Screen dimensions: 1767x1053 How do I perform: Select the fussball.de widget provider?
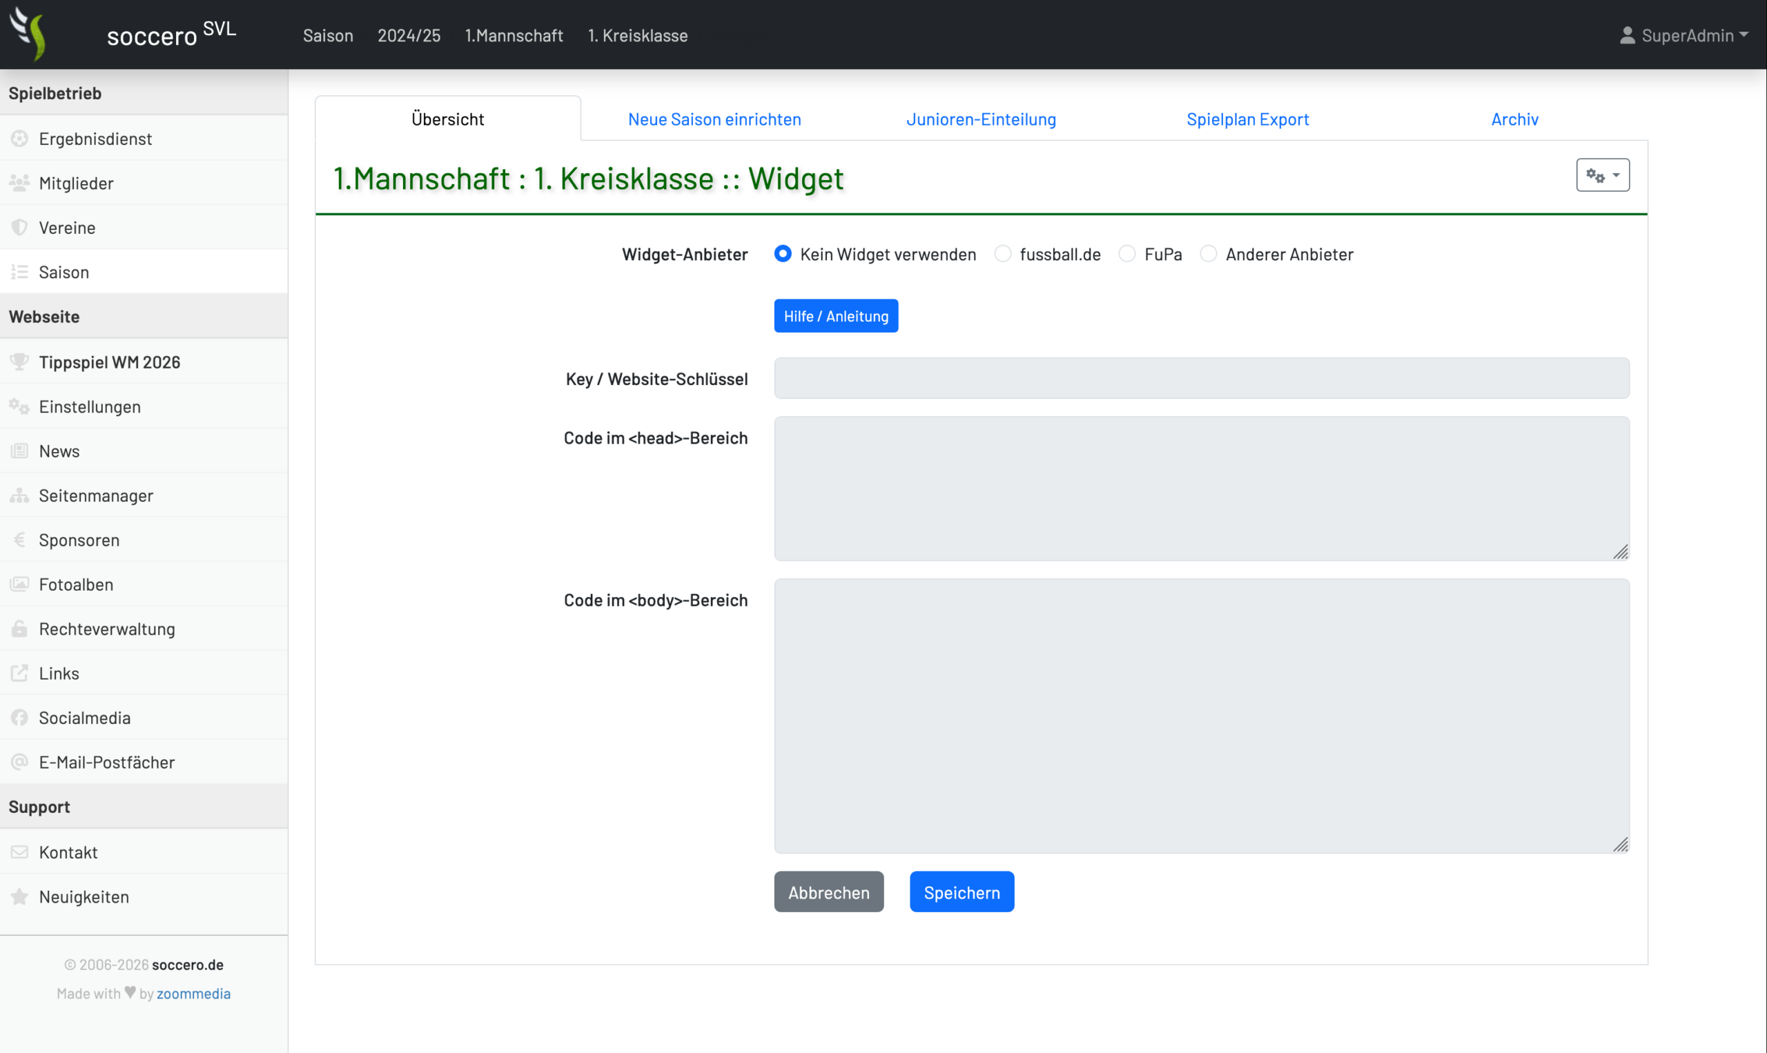tap(1003, 254)
